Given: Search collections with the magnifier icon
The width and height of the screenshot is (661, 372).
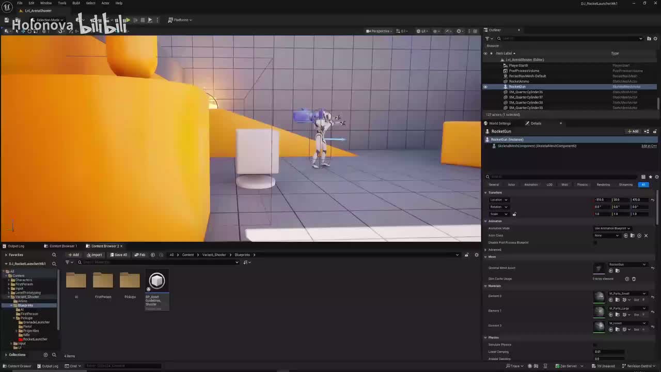Looking at the screenshot, I should 54,355.
